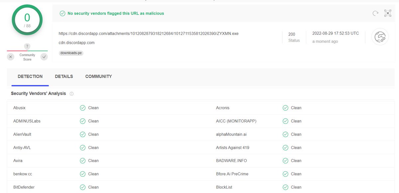
Task: Click the 0 / 88 detection score circle
Action: [x=27, y=20]
